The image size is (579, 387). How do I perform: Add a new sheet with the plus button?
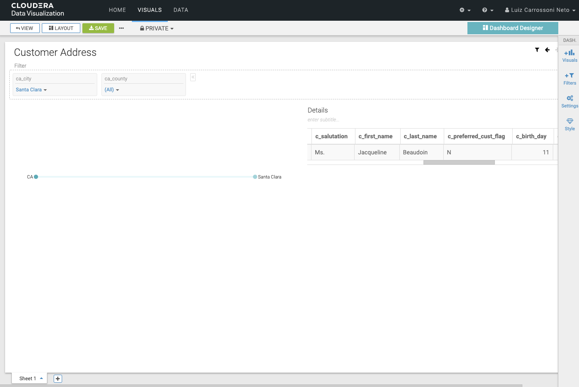click(57, 378)
